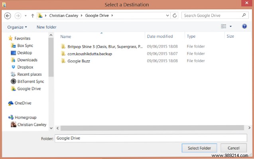Expand the arrow after Christian Cawley breadcrumb
The image size is (254, 159).
coord(82,16)
